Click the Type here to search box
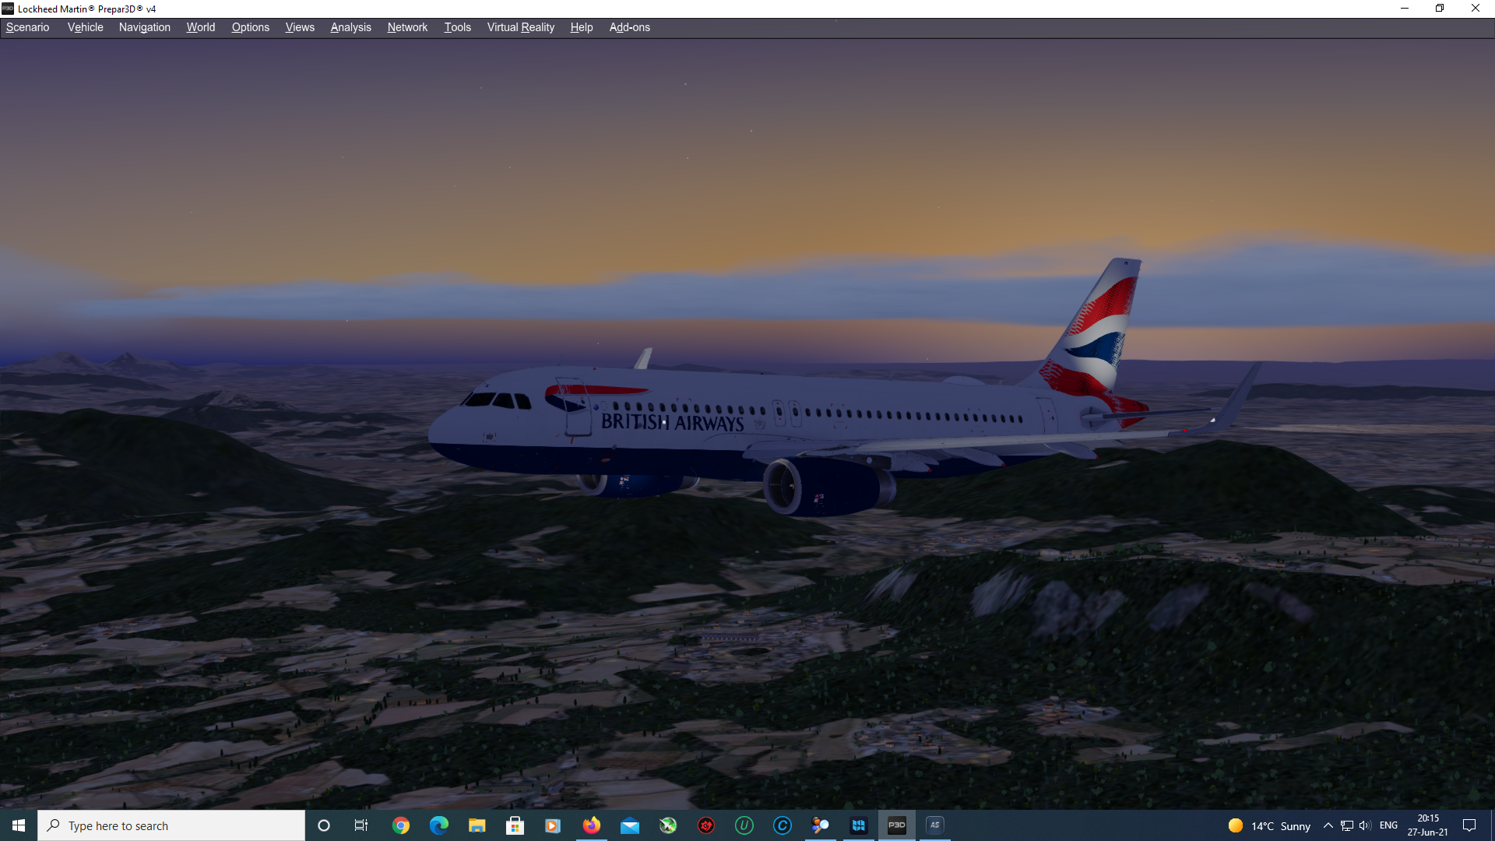Screen dimensions: 1495x841 [x=171, y=825]
